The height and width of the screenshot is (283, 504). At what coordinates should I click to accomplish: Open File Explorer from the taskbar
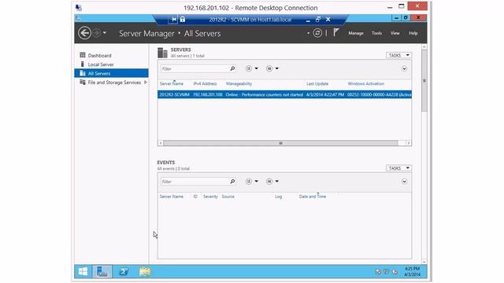145,272
